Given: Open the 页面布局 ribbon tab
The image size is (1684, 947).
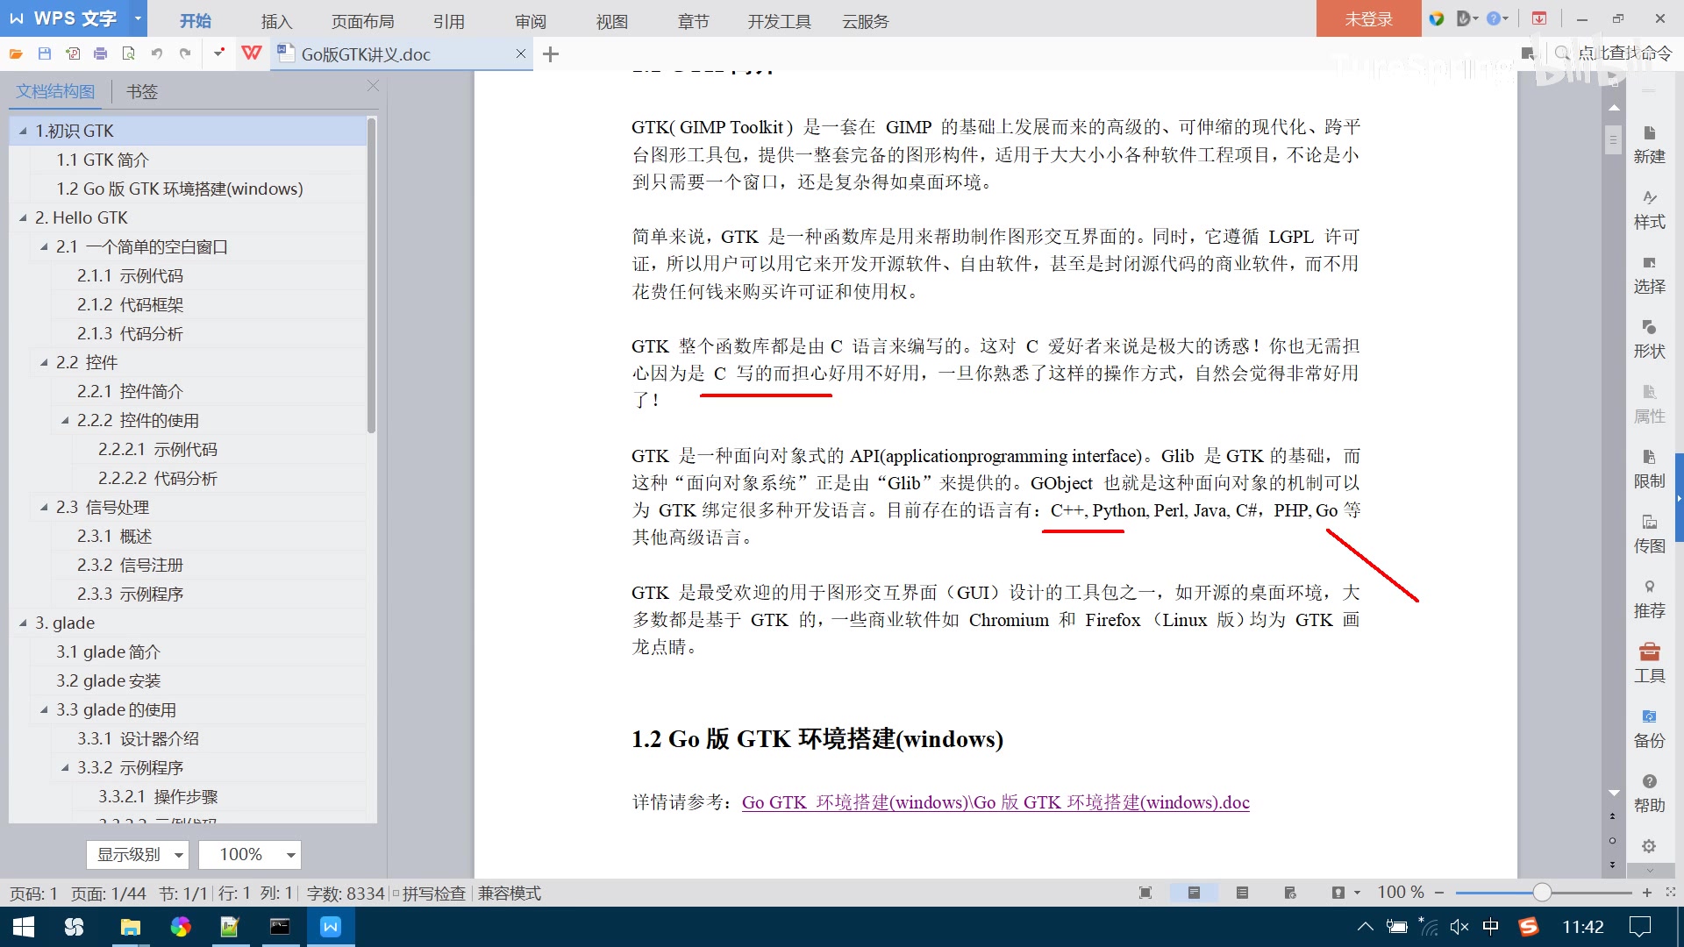Looking at the screenshot, I should pyautogui.click(x=362, y=21).
